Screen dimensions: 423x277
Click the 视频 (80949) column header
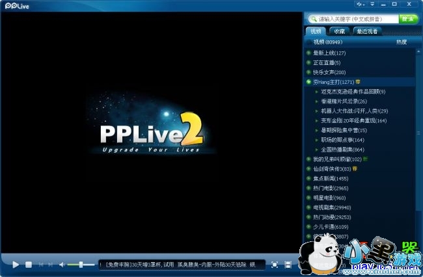[x=327, y=42]
